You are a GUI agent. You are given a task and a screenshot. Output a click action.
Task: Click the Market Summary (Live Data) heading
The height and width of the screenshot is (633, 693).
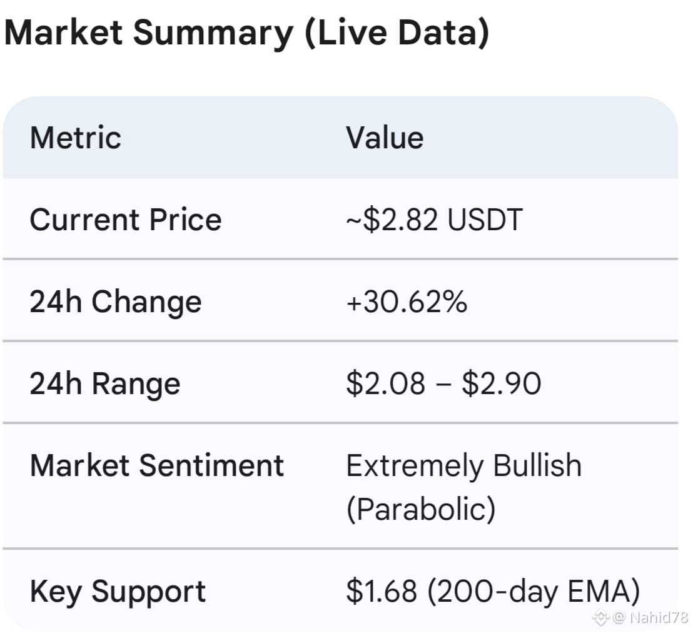click(x=246, y=33)
